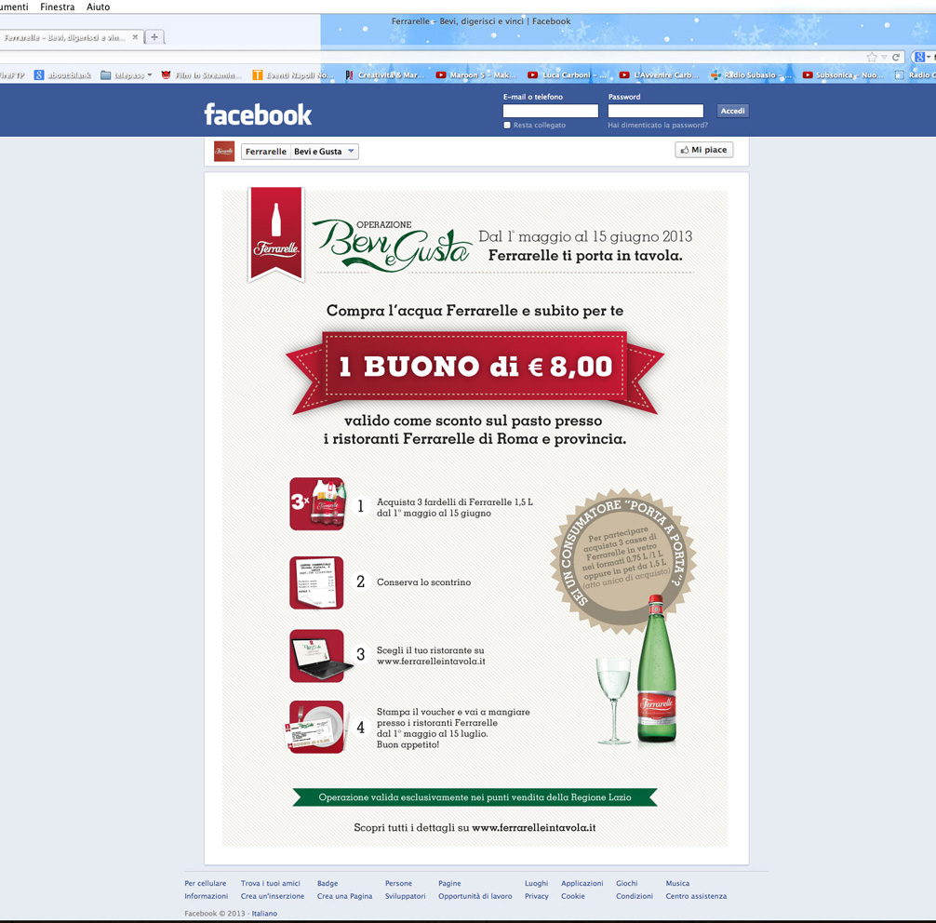Click the plate and voucher step icon
This screenshot has width=936, height=923.
[x=316, y=728]
